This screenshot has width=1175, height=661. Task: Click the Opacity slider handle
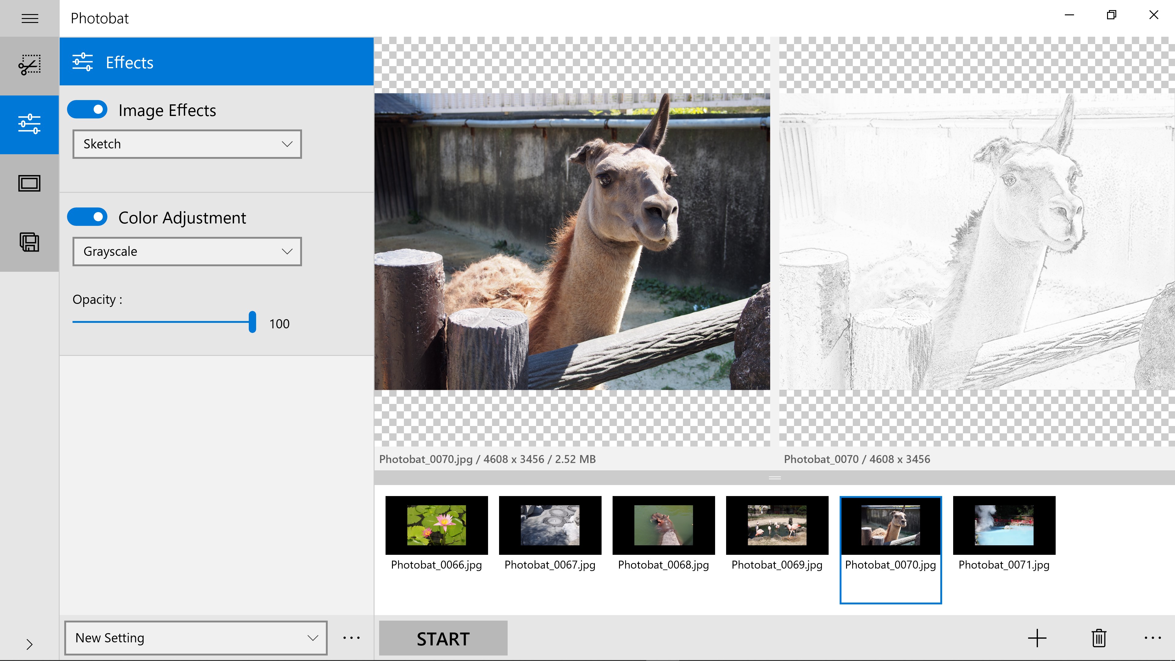coord(252,322)
